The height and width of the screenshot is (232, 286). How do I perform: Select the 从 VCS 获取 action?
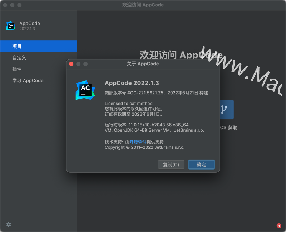(x=227, y=127)
